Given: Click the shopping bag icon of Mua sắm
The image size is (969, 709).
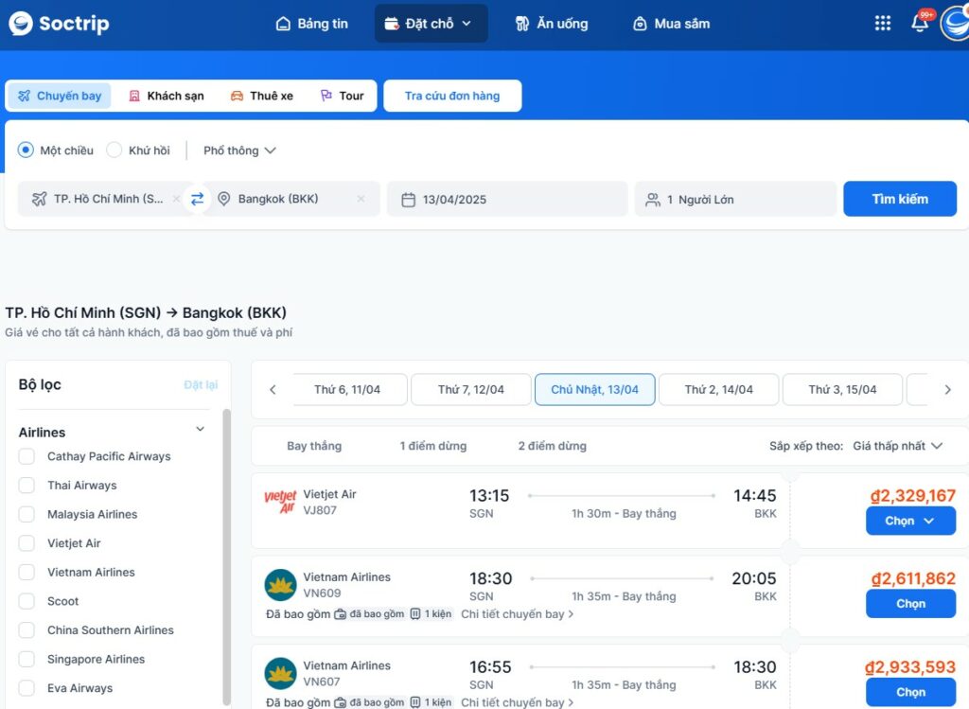Looking at the screenshot, I should (641, 24).
